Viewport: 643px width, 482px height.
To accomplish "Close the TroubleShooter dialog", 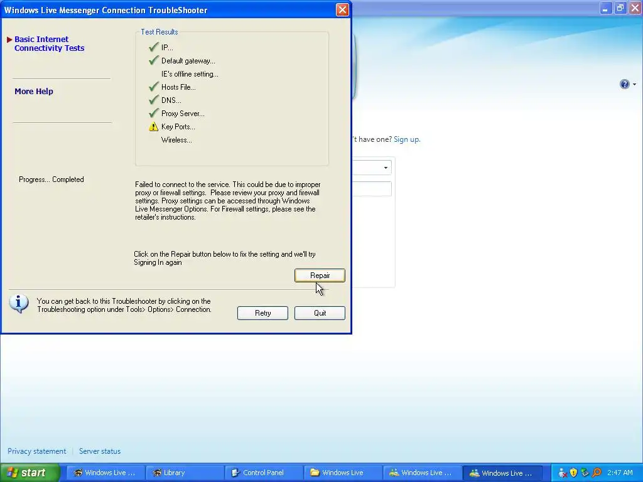I will tap(342, 10).
